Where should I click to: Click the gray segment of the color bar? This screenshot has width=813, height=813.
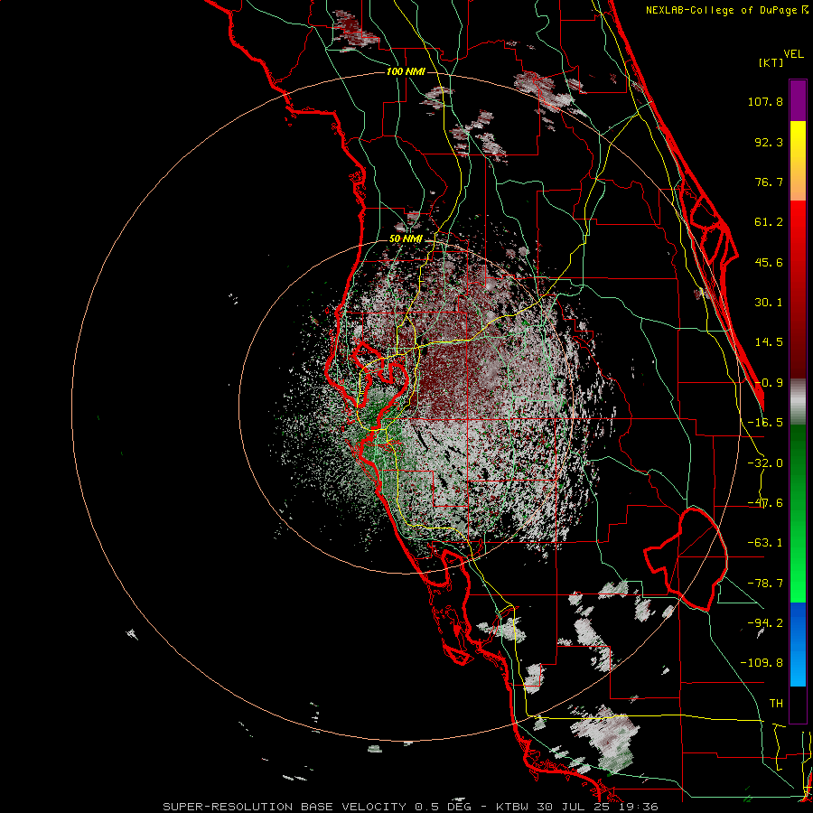point(798,402)
